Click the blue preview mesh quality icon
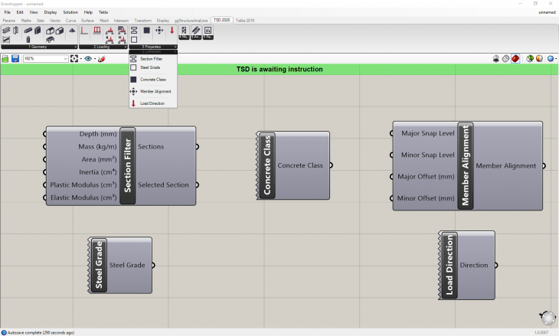Screen dimensions: 559x336 pyautogui.click(x=551, y=58)
